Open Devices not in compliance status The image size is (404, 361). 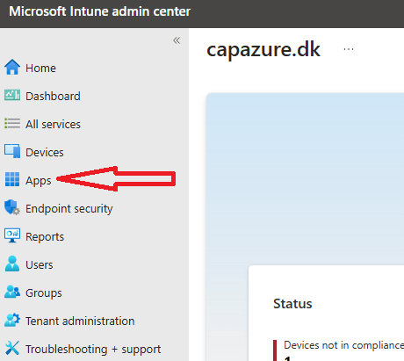click(344, 345)
